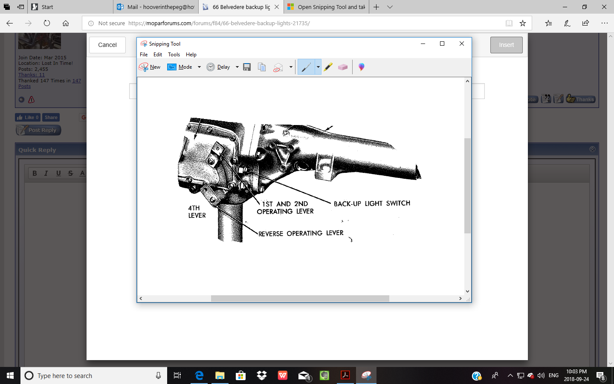Select the Eraser tool
Viewport: 614px width, 384px height.
pos(343,67)
